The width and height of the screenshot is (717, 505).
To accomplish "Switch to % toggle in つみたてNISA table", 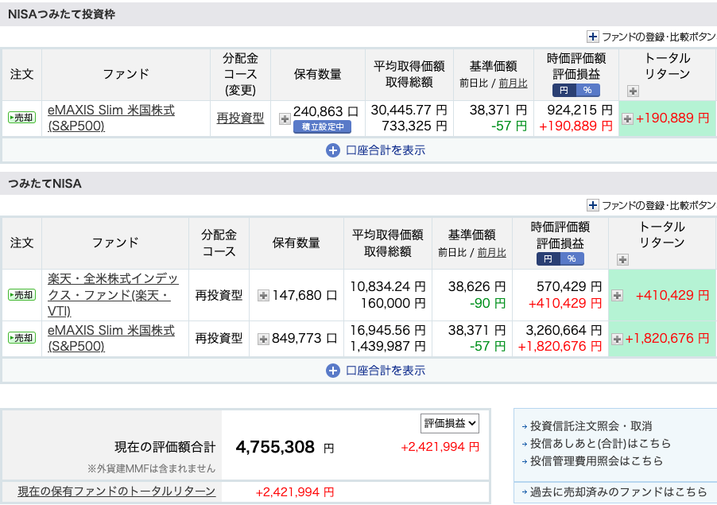I will tap(571, 258).
